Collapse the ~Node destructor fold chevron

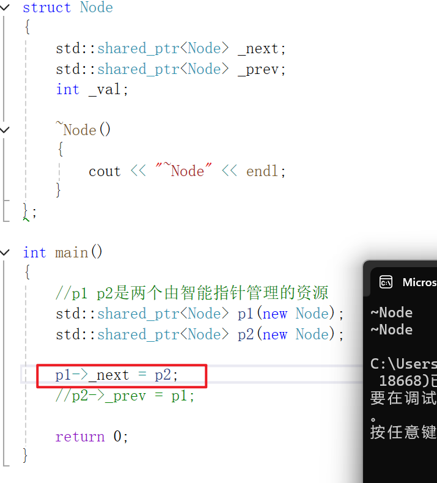5,130
